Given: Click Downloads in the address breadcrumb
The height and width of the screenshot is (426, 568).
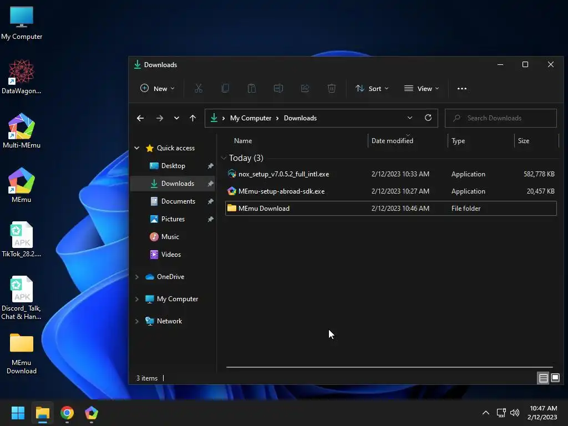Looking at the screenshot, I should click(300, 118).
